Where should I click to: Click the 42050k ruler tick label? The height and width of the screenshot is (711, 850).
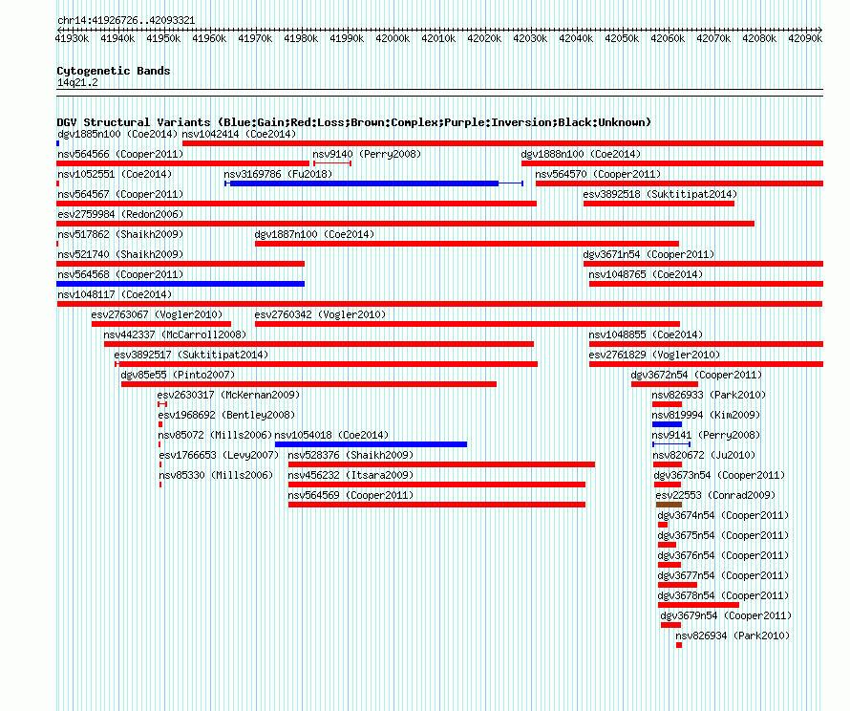pyautogui.click(x=622, y=38)
